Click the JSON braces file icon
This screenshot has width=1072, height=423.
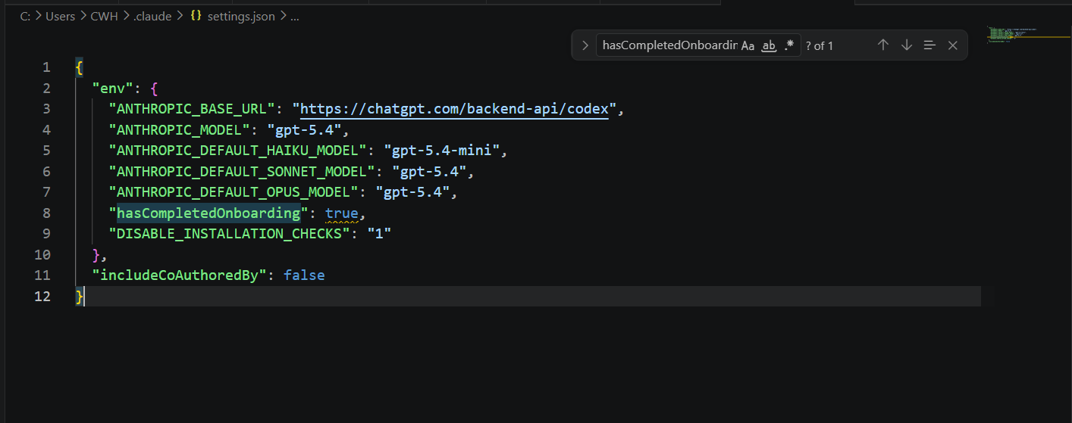coord(196,16)
